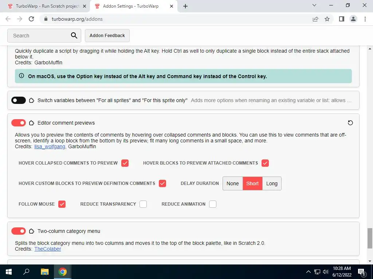Reset Editor comment previews settings icon
373x279 pixels.
pos(350,123)
